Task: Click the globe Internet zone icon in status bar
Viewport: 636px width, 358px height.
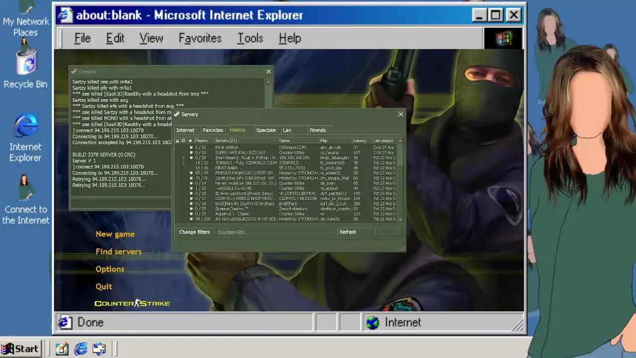Action: (x=373, y=323)
